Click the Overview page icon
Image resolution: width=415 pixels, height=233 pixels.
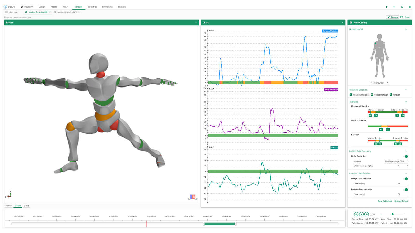tap(7, 12)
